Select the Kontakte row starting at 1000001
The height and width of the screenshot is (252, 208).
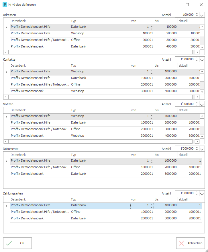point(105,78)
